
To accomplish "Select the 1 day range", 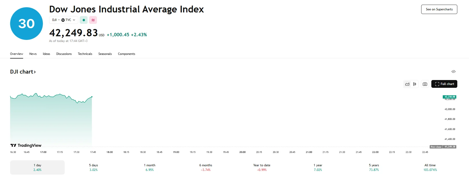I will 37,167.
